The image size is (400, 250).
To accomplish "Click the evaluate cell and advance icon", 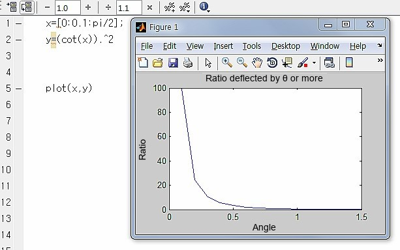I will pos(27,7).
